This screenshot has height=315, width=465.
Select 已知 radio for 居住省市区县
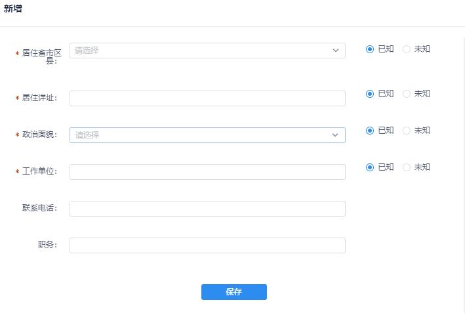coord(370,49)
